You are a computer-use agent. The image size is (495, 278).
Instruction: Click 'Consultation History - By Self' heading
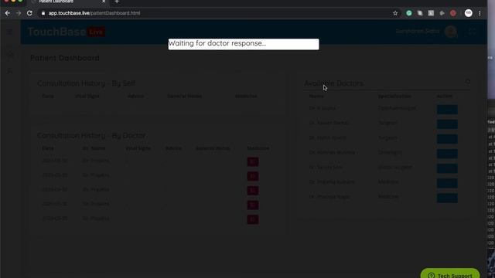pyautogui.click(x=86, y=83)
